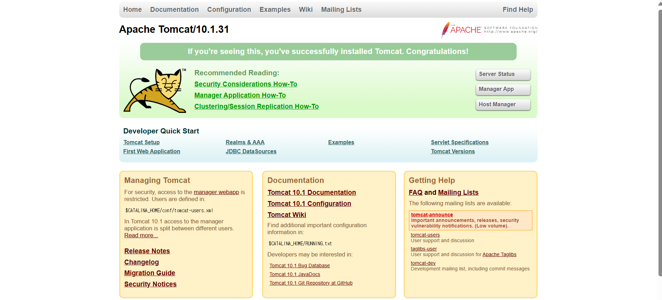This screenshot has height=300, width=662.
Task: Click the $CATALINA_HOME/conf/tomcat-users.xml path text
Action: [169, 210]
